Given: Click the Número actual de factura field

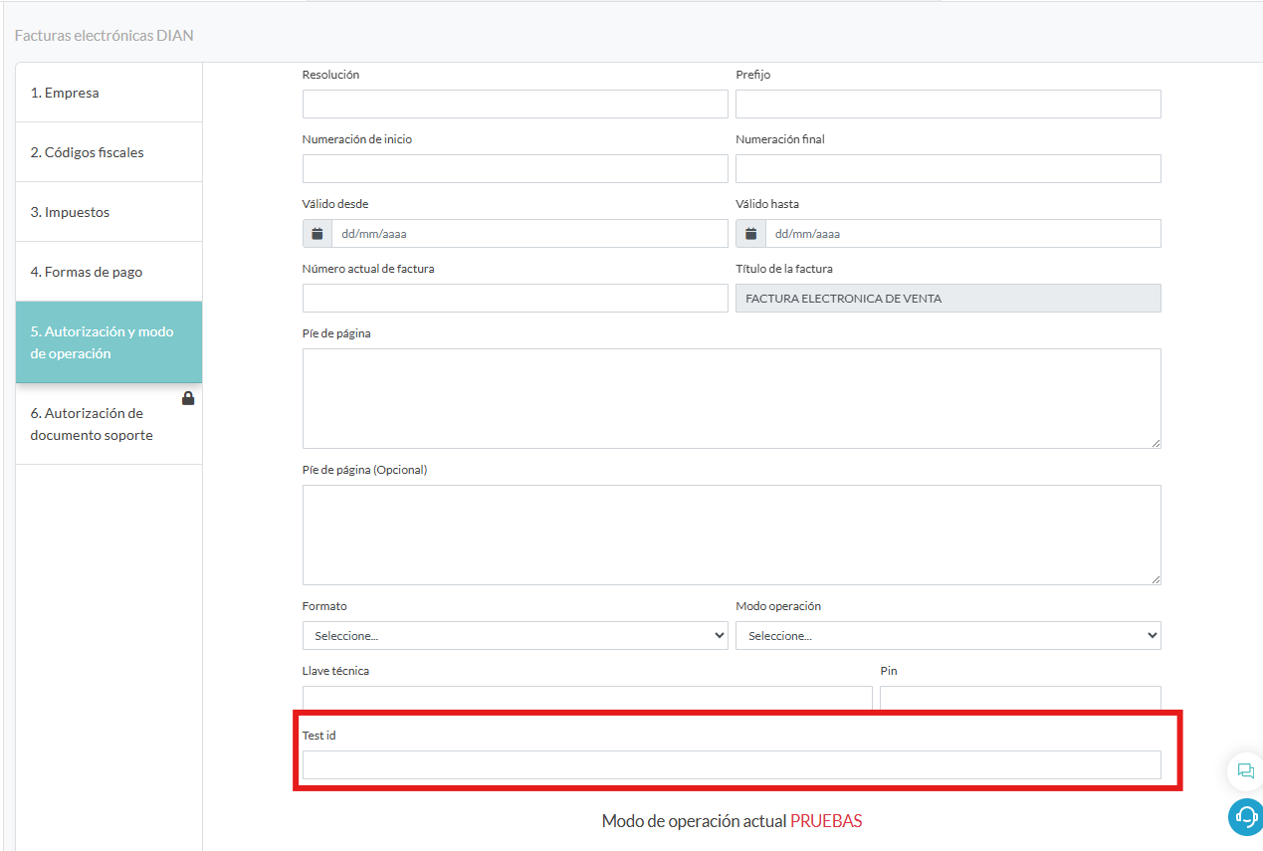Looking at the screenshot, I should [x=516, y=299].
